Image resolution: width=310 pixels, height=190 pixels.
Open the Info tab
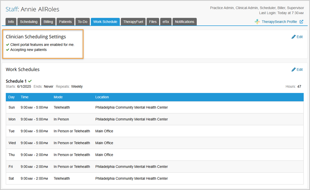(x=11, y=22)
